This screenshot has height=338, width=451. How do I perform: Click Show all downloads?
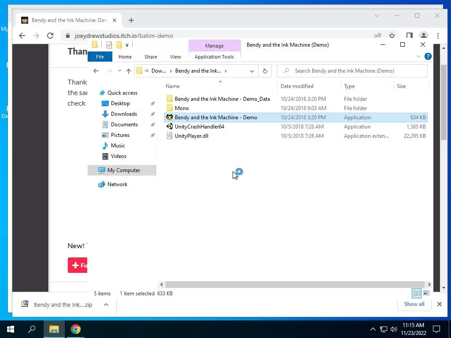pyautogui.click(x=414, y=304)
